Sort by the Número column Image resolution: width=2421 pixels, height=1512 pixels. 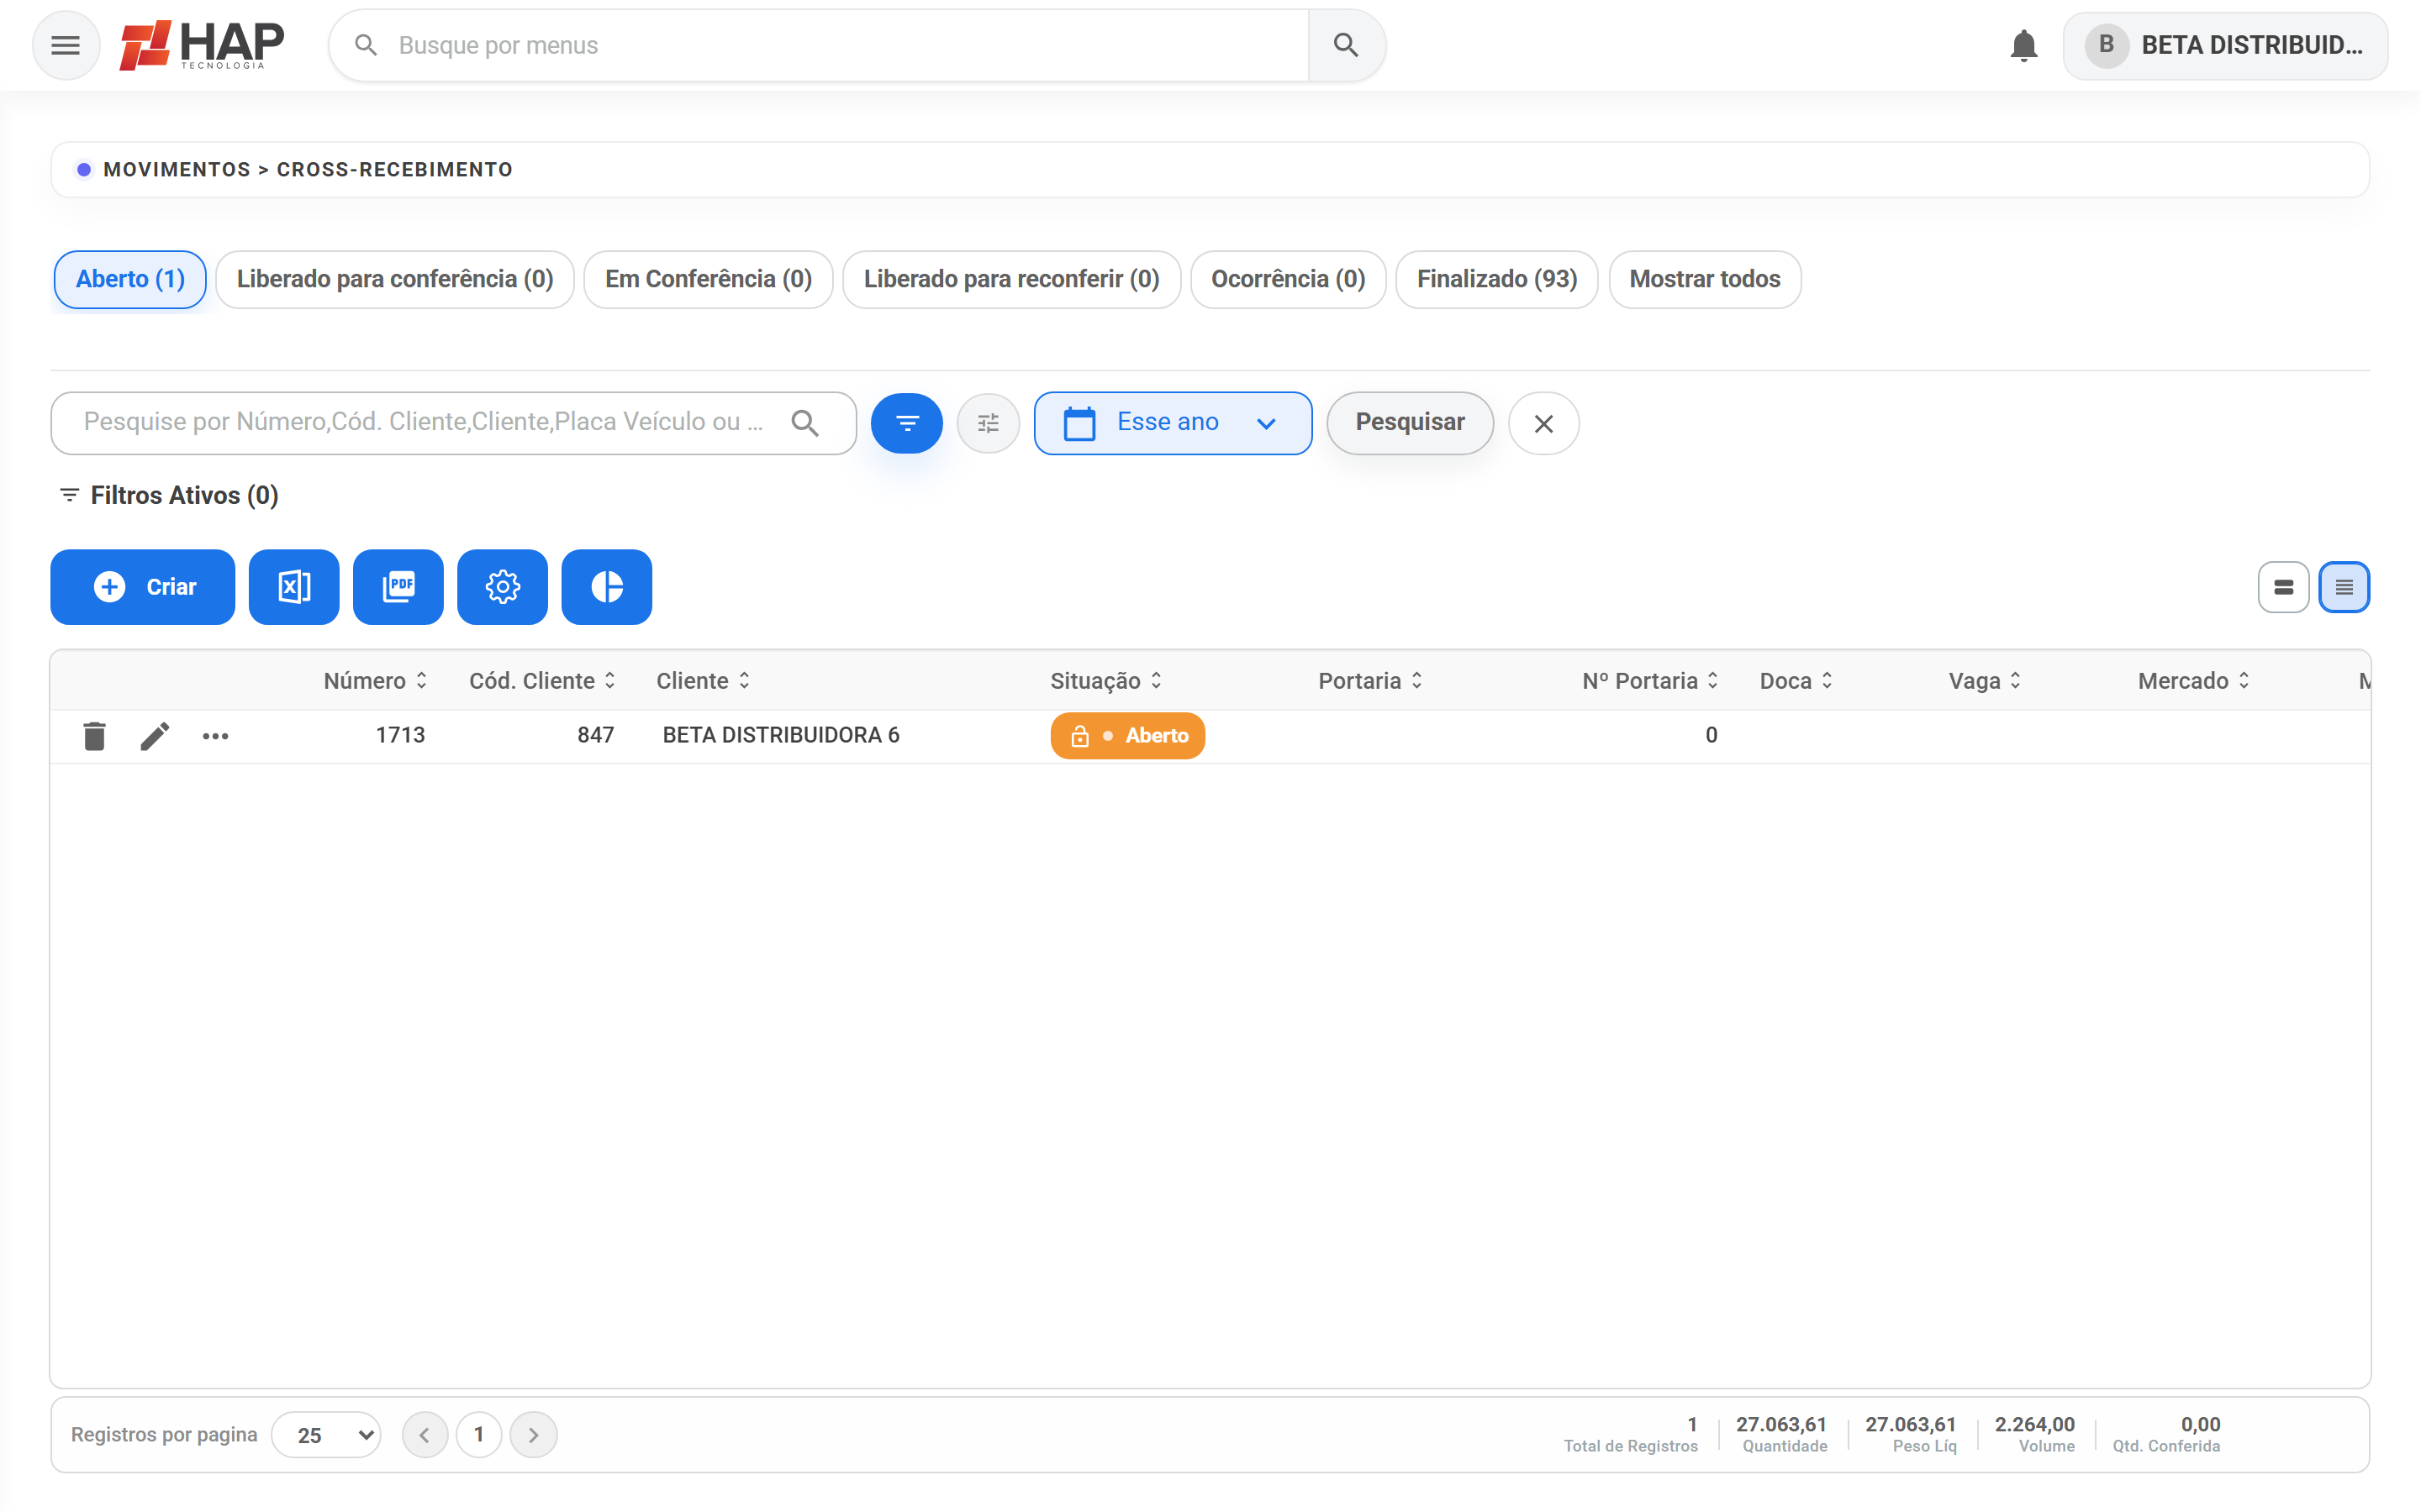pyautogui.click(x=376, y=681)
